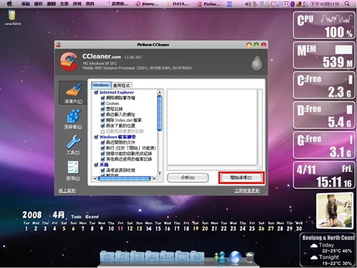Open the Tools section with the wrench icon
The image size is (357, 268).
point(73,144)
